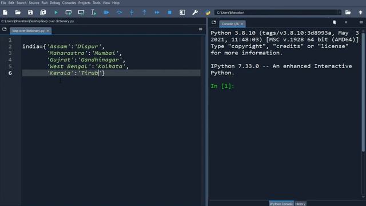Viewport: 366px width, 206px height.
Task: Step into function in debugger
Action: (x=132, y=13)
